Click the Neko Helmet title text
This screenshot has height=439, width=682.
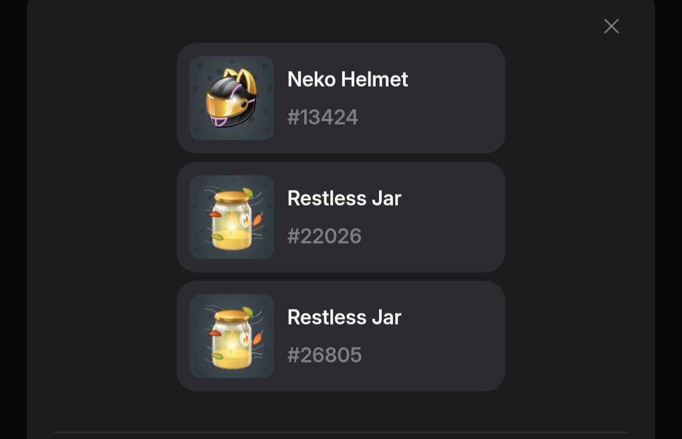pos(348,79)
